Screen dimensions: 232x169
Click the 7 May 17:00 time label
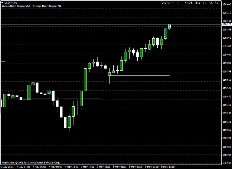point(88,167)
